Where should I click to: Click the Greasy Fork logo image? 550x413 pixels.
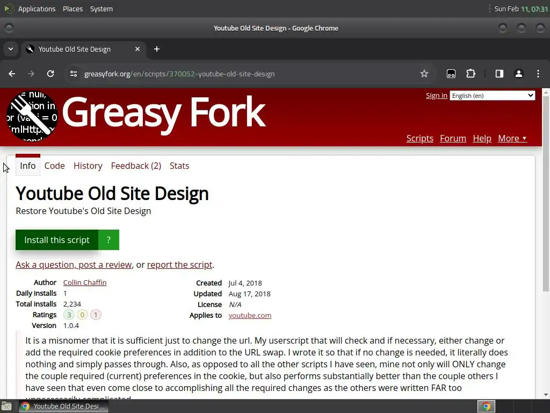[32, 116]
